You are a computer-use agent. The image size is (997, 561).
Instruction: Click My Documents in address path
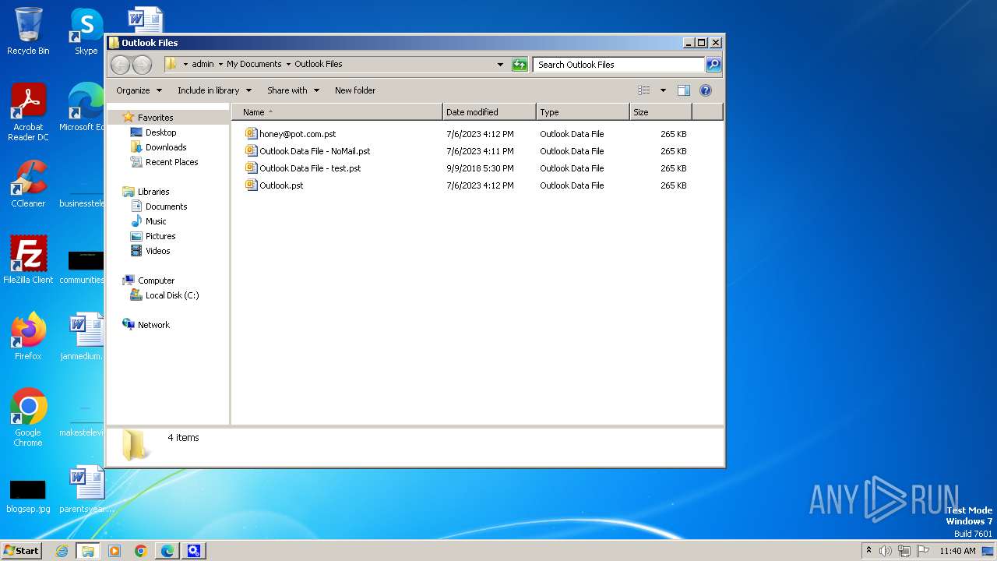pyautogui.click(x=254, y=65)
